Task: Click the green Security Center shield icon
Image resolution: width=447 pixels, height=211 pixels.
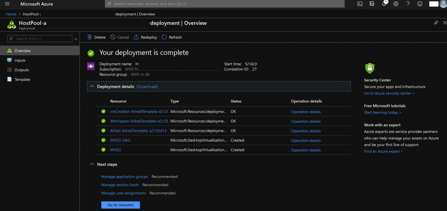Action: tap(370, 68)
